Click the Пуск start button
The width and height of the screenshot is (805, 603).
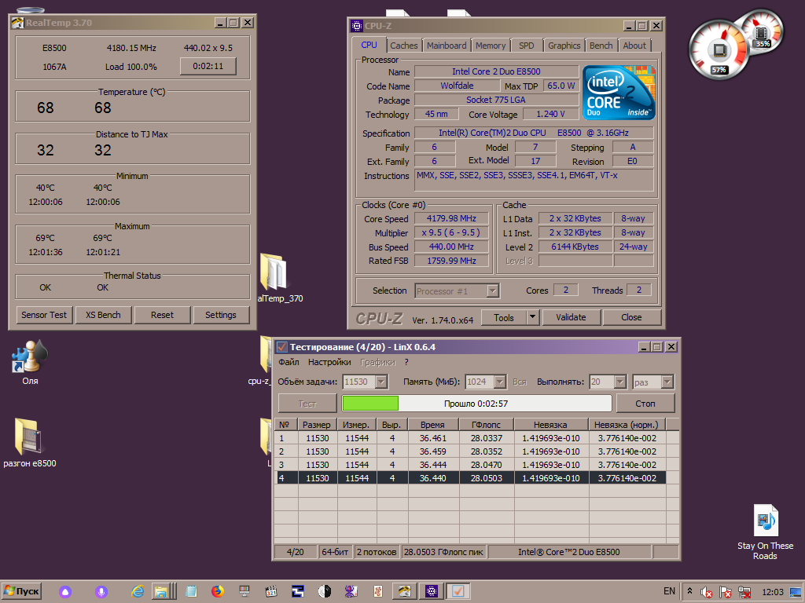21,591
